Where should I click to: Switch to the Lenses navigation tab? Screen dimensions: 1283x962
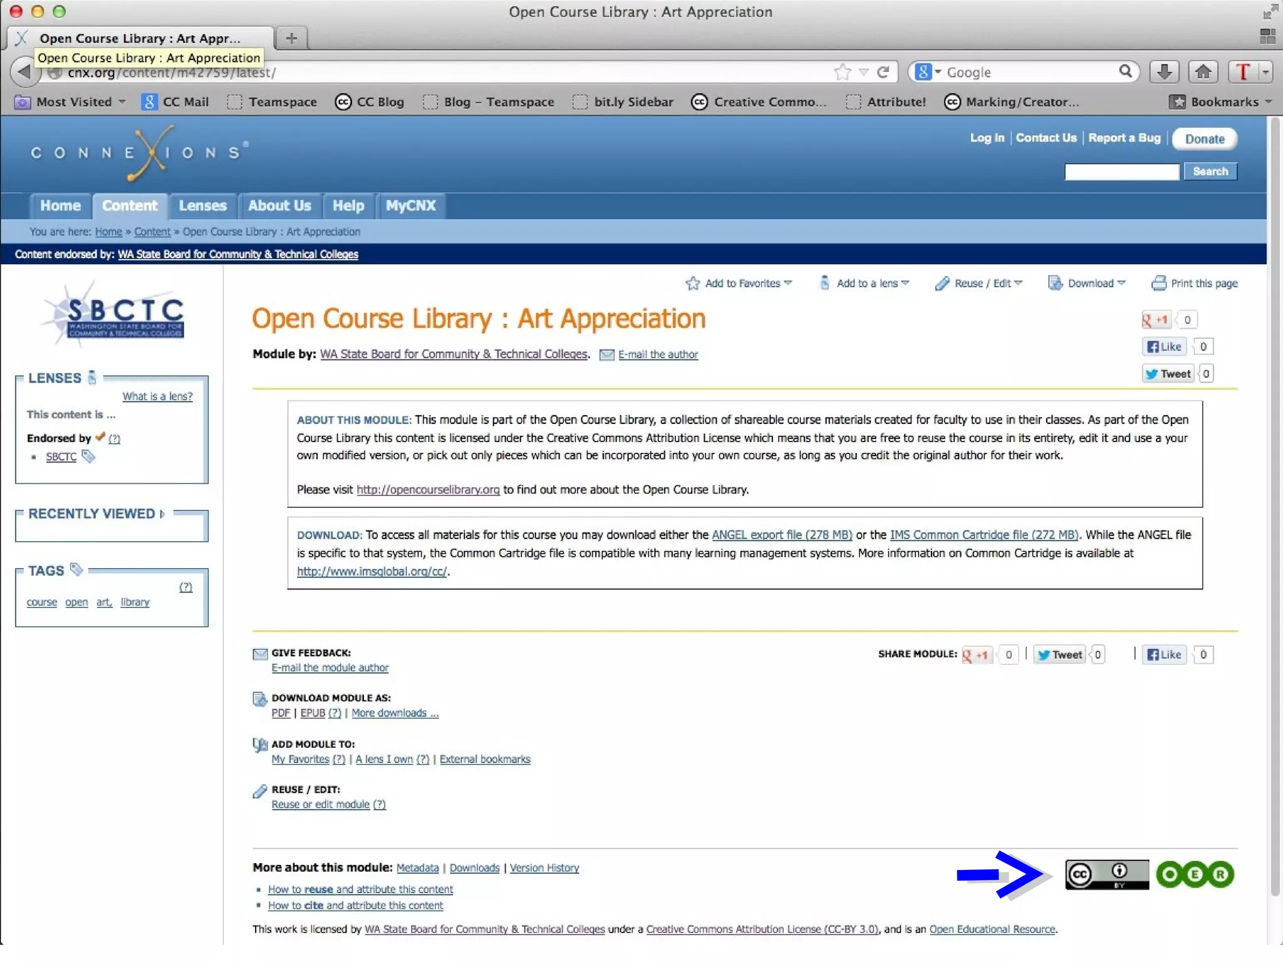coord(202,205)
